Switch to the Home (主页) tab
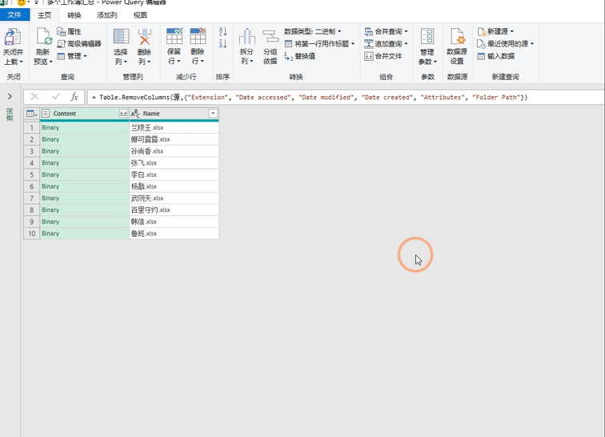 point(44,15)
